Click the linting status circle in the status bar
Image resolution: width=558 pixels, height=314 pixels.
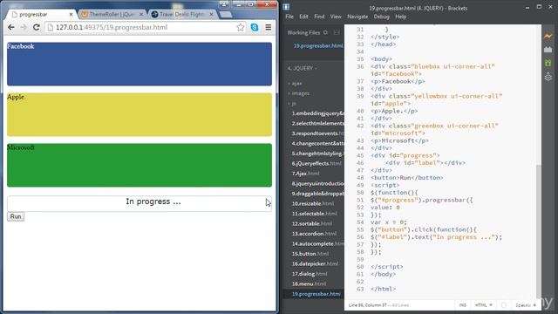point(504,305)
